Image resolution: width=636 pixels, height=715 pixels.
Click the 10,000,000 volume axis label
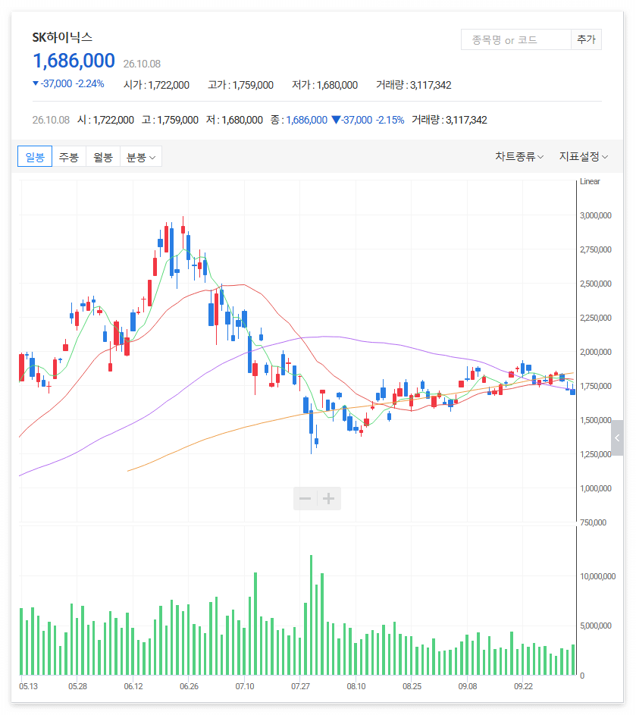tap(597, 576)
